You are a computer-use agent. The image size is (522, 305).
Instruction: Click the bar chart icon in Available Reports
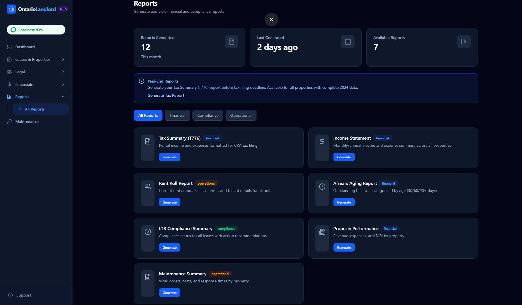(464, 42)
